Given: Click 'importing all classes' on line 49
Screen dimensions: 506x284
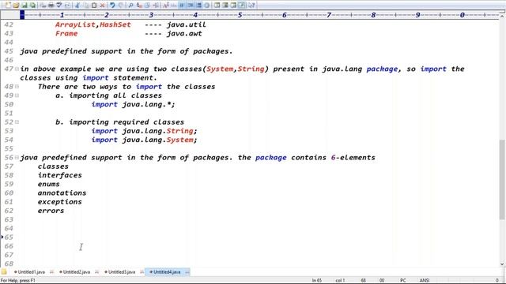Looking at the screenshot, I should point(115,95).
